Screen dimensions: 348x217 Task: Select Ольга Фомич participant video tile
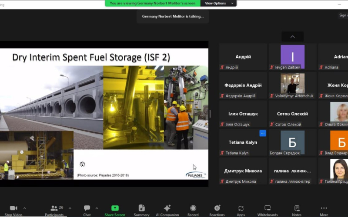(333, 114)
